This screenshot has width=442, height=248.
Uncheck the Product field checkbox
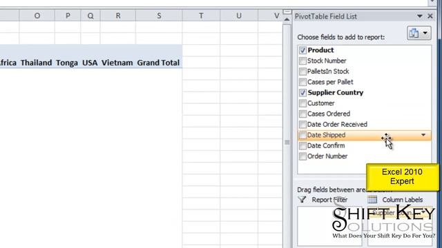tap(302, 50)
